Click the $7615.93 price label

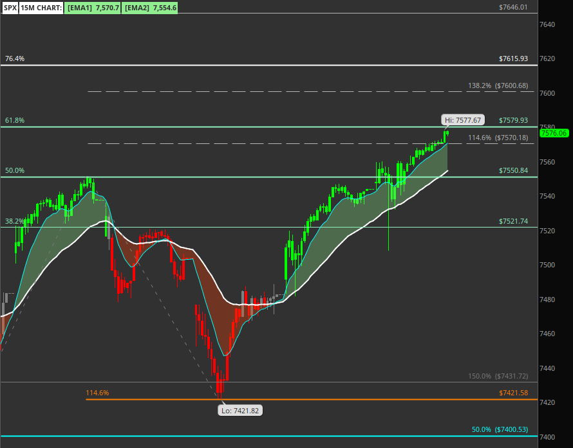(x=513, y=58)
